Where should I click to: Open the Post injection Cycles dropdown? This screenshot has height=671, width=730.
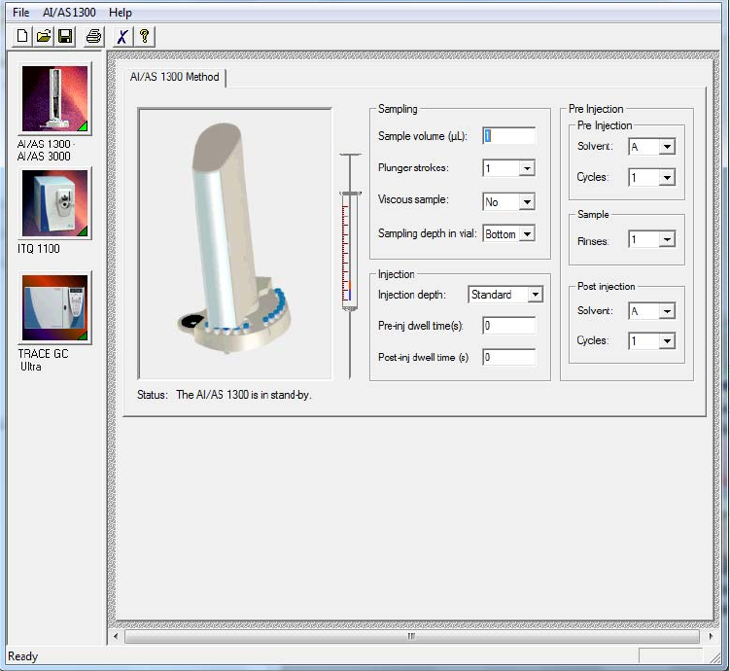click(667, 341)
